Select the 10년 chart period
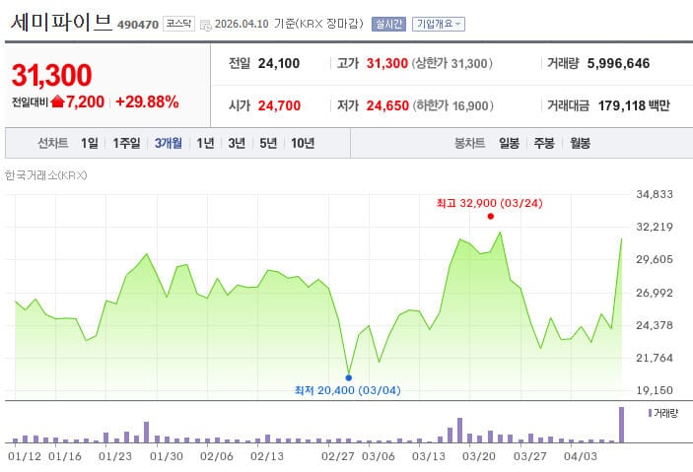693x472 pixels. coord(303,143)
